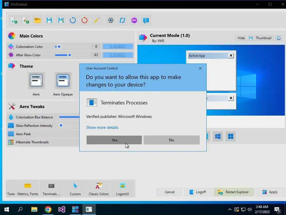Close the lower preview window with X
Viewport: 286px width, 215px height.
point(231,98)
